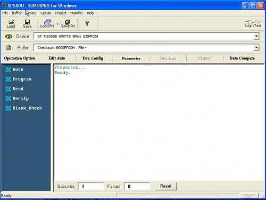The width and height of the screenshot is (266, 200).
Task: Click the Save file toolbar icon
Action: (27, 23)
